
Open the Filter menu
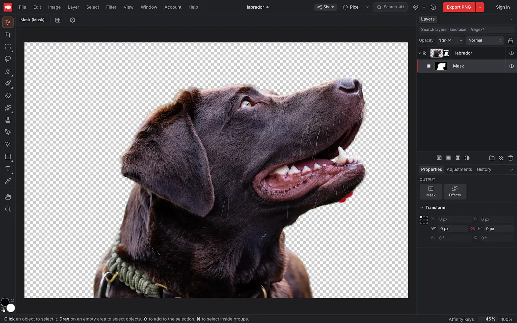click(x=111, y=7)
